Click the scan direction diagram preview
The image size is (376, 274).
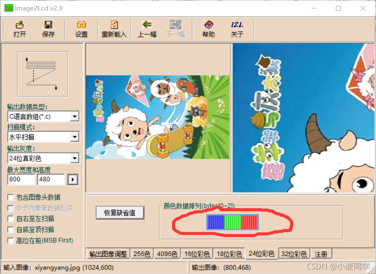click(x=43, y=74)
